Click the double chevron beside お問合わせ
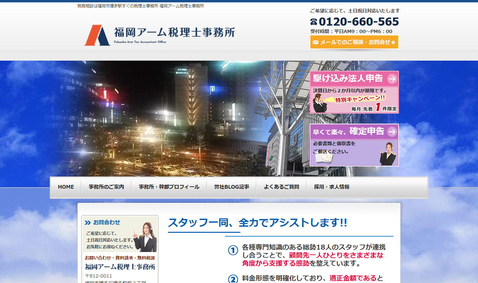The image size is (478, 283). point(88,223)
